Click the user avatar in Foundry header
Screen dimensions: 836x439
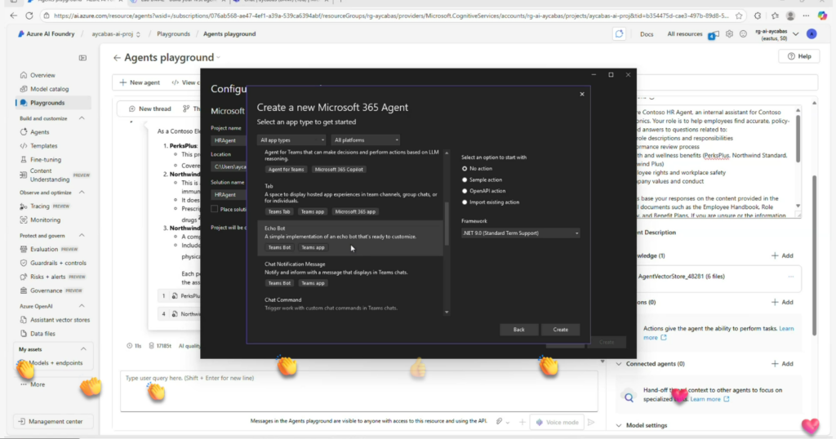coord(812,34)
